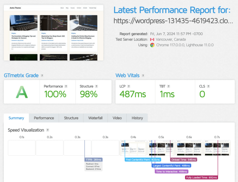Click the website screenshot thumbnail
The height and width of the screenshot is (182, 238).
(x=54, y=33)
